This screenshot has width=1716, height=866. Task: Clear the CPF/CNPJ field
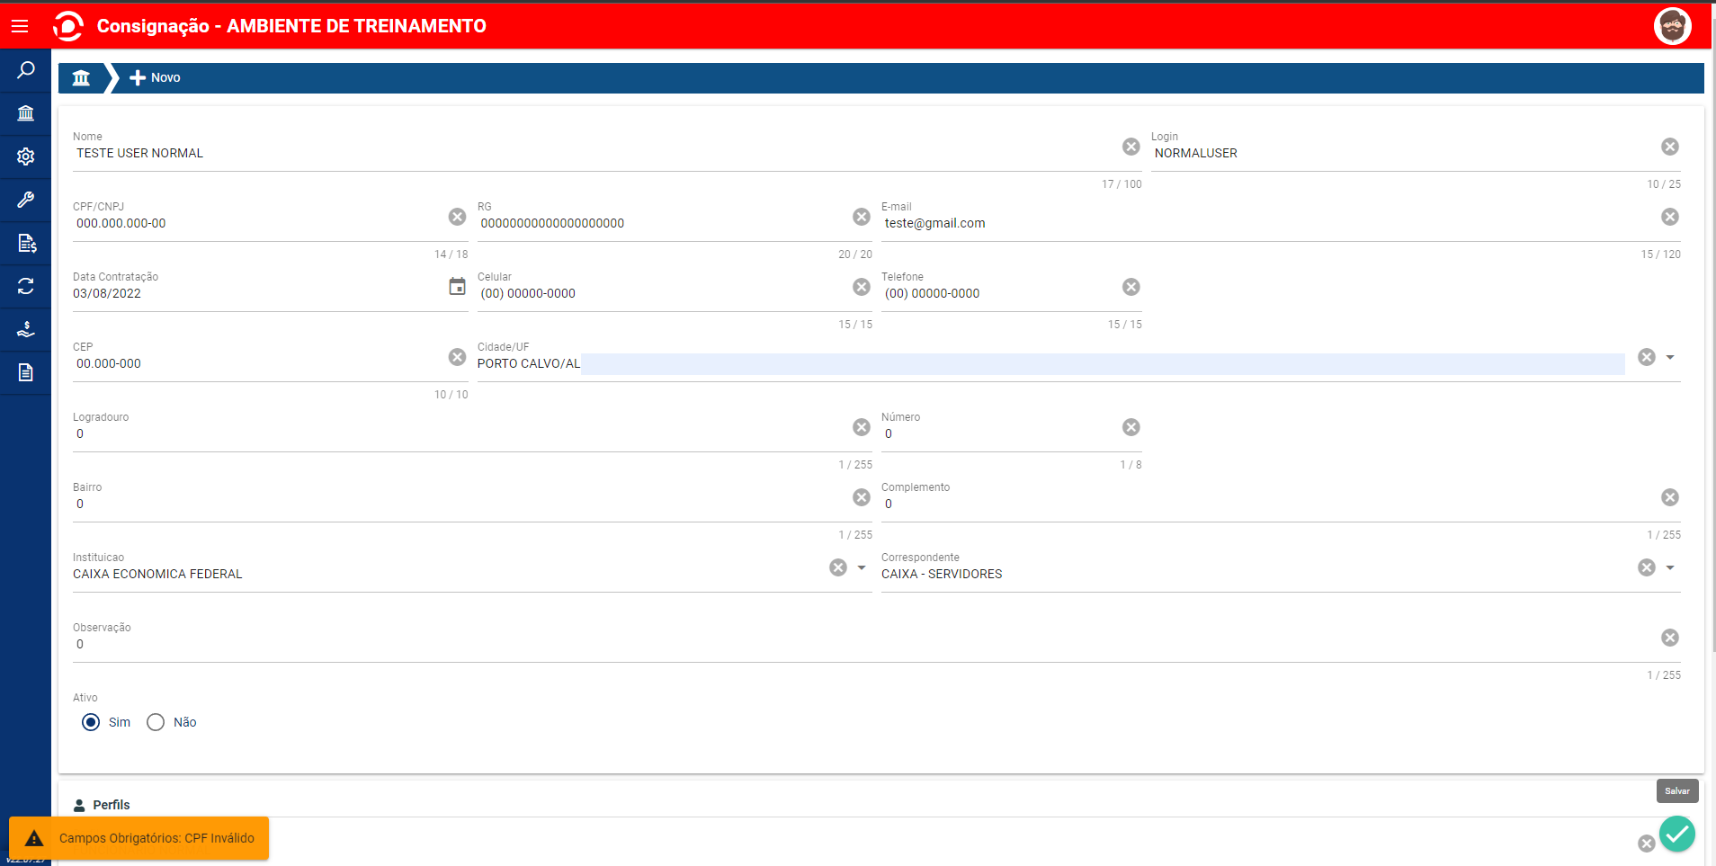[x=457, y=217]
